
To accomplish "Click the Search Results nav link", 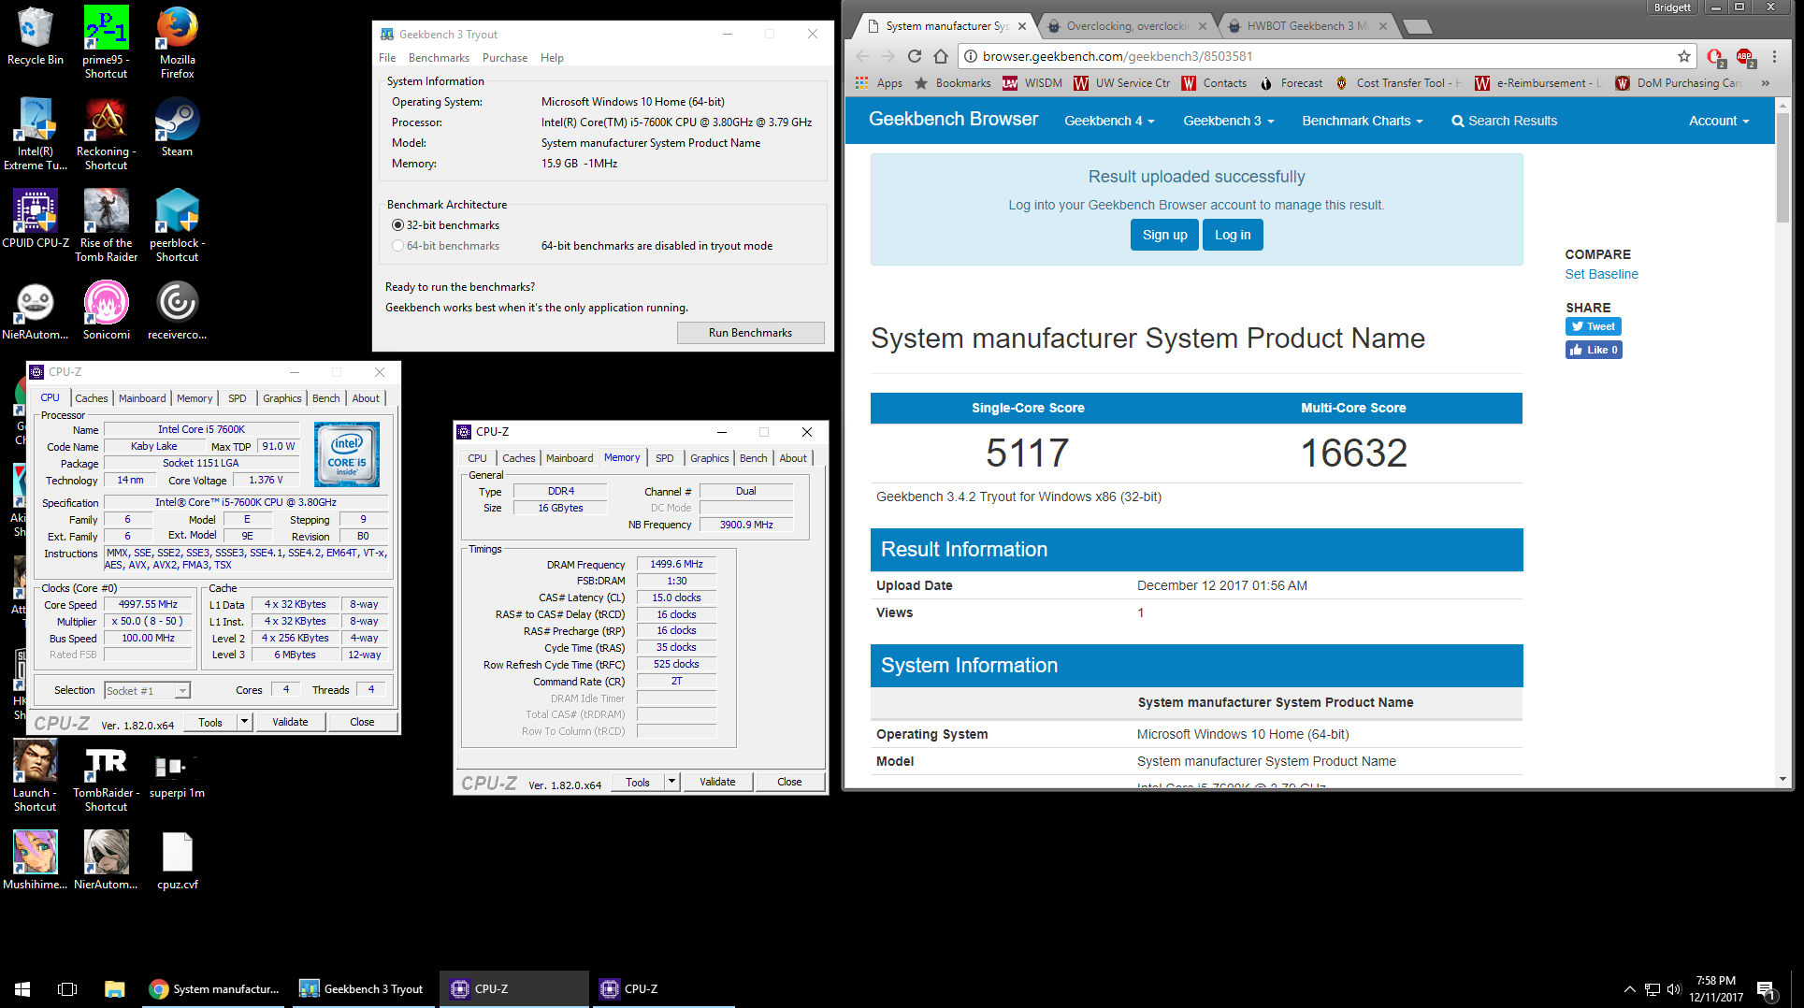I will [x=1504, y=121].
